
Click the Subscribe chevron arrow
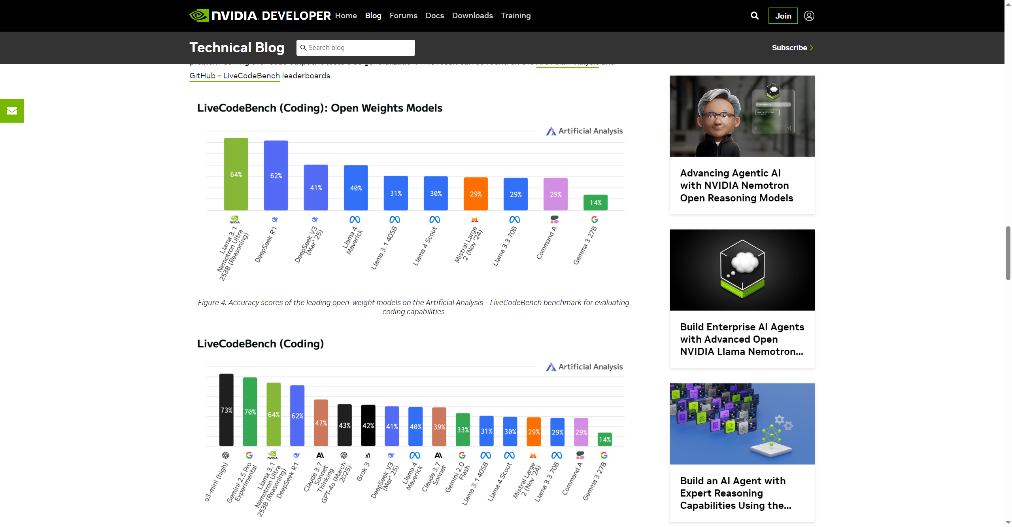point(812,47)
